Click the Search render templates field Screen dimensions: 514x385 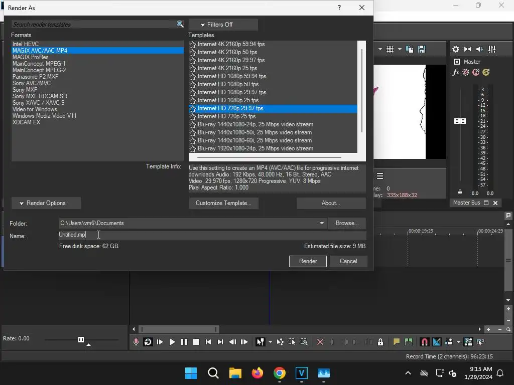point(94,24)
